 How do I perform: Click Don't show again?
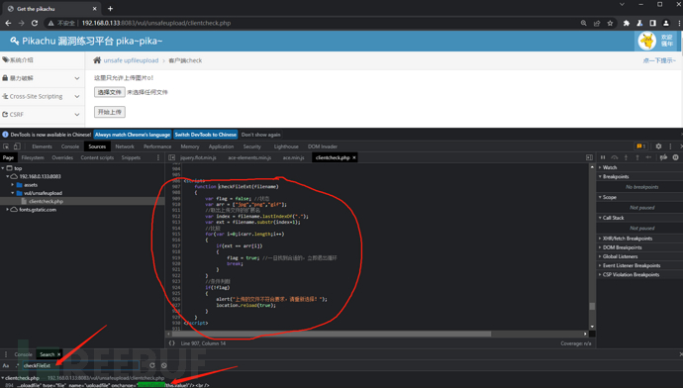(261, 135)
